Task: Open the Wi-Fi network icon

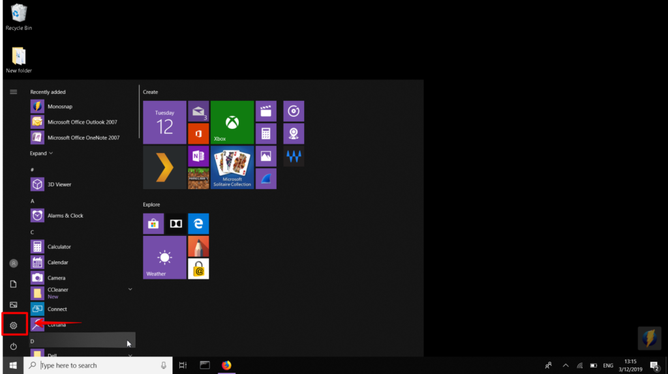Action: click(x=580, y=366)
